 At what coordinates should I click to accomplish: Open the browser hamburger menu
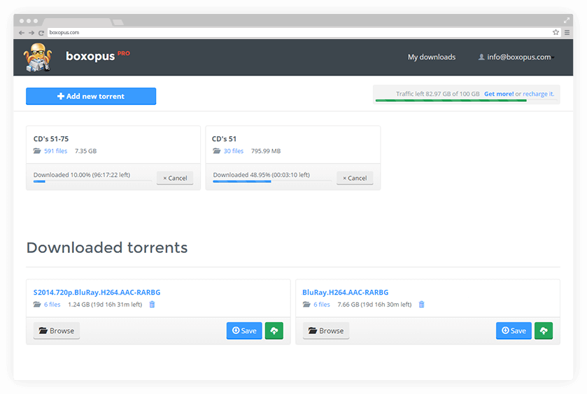click(x=567, y=32)
